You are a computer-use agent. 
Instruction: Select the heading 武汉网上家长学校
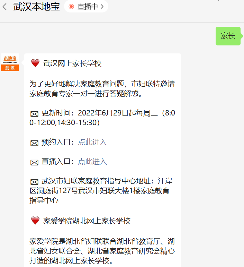72,63
